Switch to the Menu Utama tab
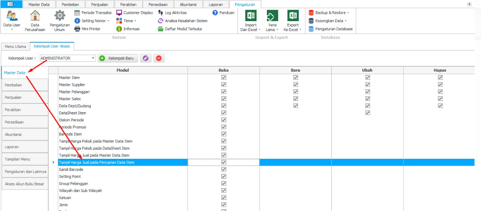Viewport: 481px width, 211px height. [x=15, y=46]
